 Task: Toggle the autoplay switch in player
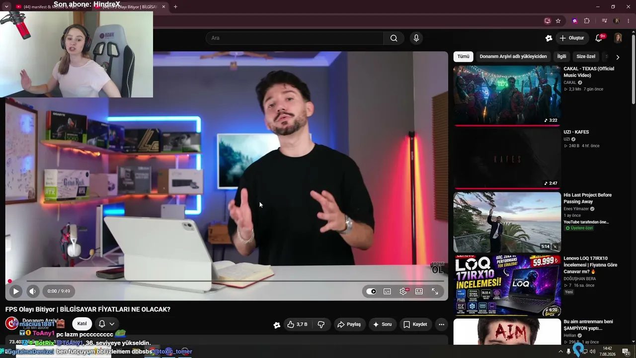click(371, 291)
